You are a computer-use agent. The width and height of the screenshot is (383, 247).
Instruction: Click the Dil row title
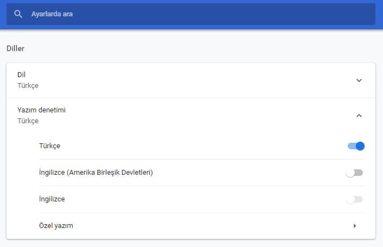22,74
